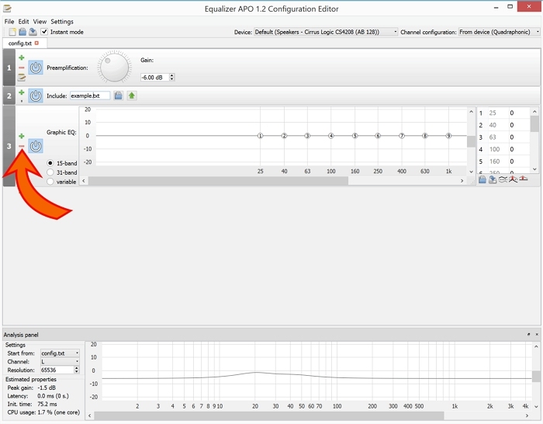This screenshot has height=424, width=543.
Task: Add a filter using plus in row 1
Action: pos(22,57)
